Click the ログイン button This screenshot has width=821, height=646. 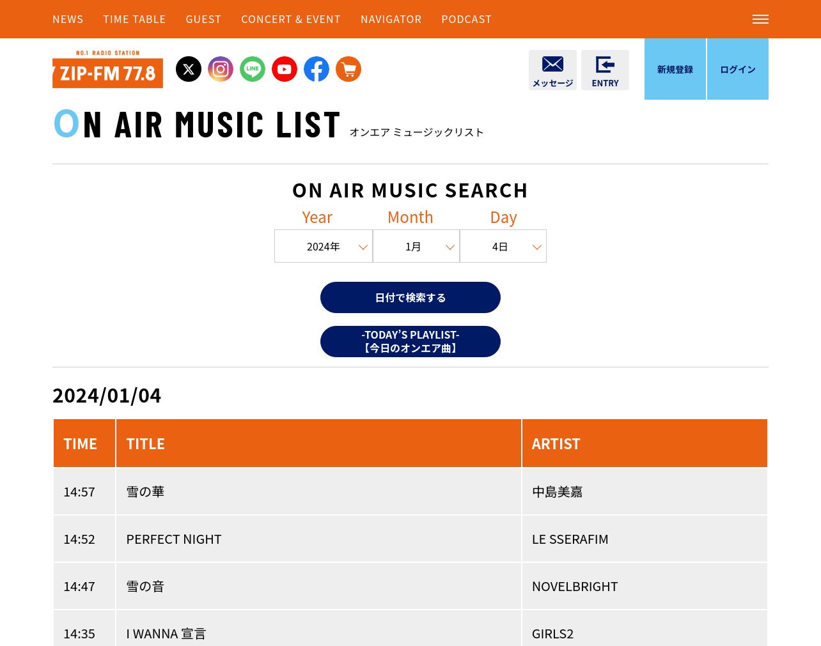tap(738, 69)
